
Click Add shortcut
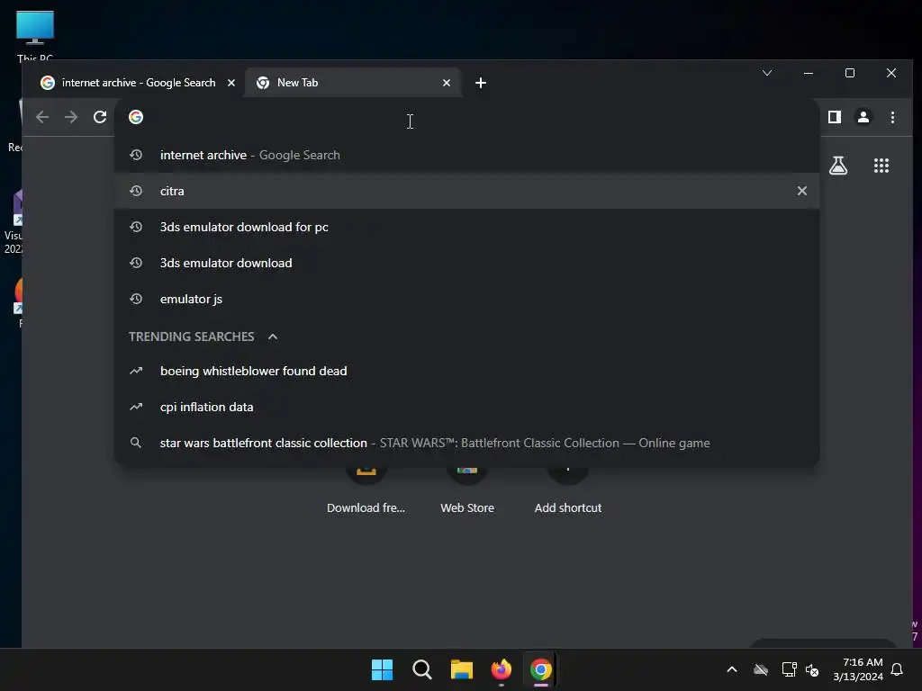click(x=567, y=492)
